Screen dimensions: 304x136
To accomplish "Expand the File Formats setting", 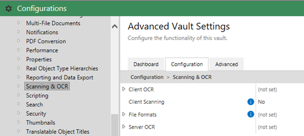I will coord(124,114).
